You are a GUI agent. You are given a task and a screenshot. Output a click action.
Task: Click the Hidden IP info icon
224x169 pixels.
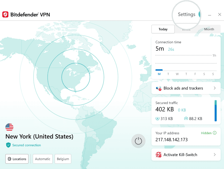[215, 133]
